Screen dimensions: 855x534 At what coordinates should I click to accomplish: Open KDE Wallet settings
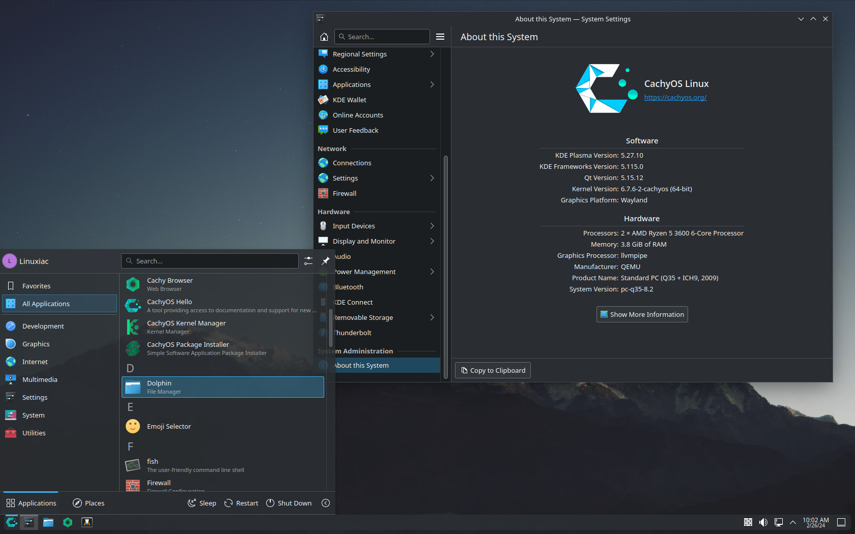(377, 100)
